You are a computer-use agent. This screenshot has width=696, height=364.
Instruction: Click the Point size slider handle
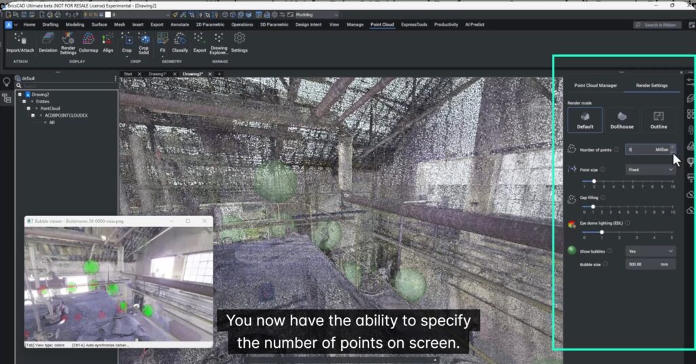point(594,181)
